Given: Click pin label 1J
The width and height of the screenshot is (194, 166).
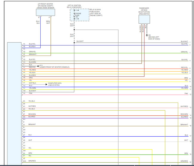Looking at the screenshot, I should 24,67.
